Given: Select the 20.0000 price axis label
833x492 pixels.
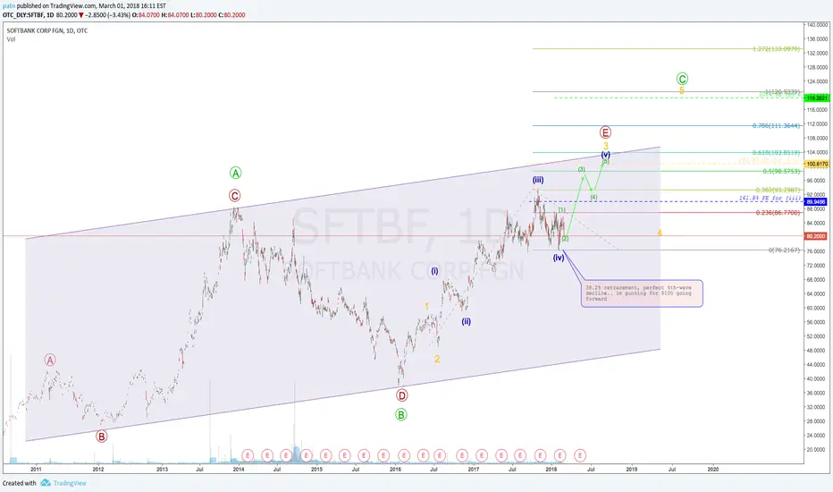Looking at the screenshot, I should point(818,449).
